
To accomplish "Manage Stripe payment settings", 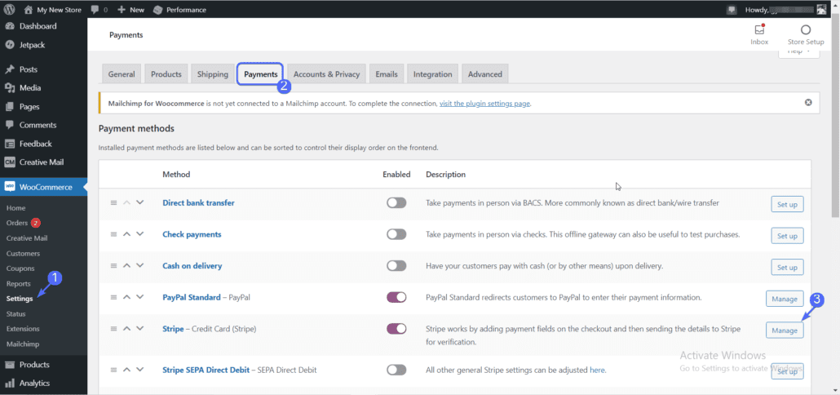I will (x=785, y=331).
